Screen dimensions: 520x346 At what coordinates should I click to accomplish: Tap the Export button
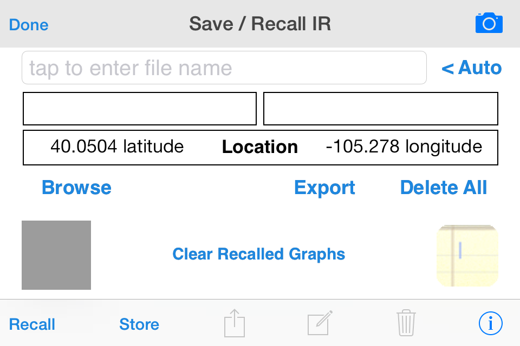click(x=324, y=188)
